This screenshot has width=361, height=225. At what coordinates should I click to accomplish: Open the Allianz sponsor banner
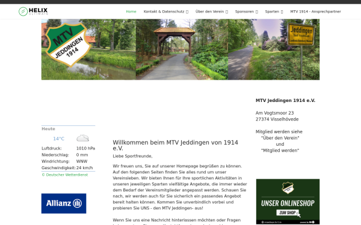[64, 203]
